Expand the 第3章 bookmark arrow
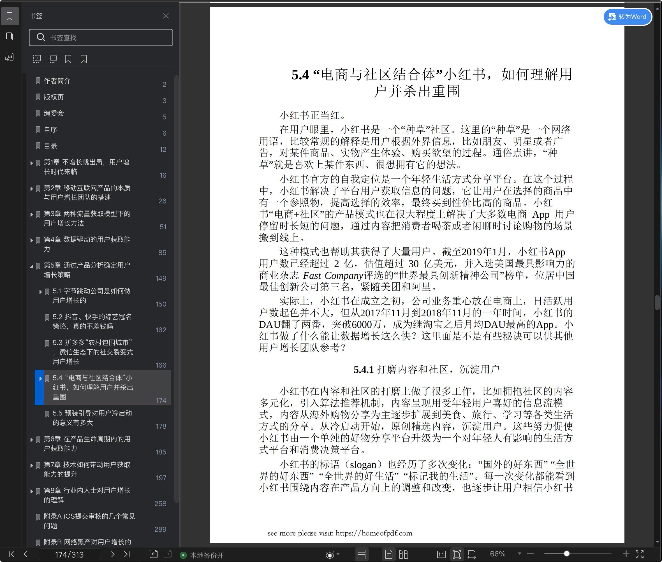This screenshot has height=562, width=662. coord(32,215)
